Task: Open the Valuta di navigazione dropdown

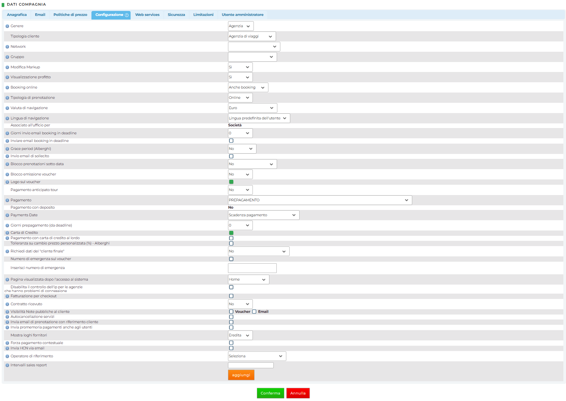Action: pyautogui.click(x=252, y=108)
